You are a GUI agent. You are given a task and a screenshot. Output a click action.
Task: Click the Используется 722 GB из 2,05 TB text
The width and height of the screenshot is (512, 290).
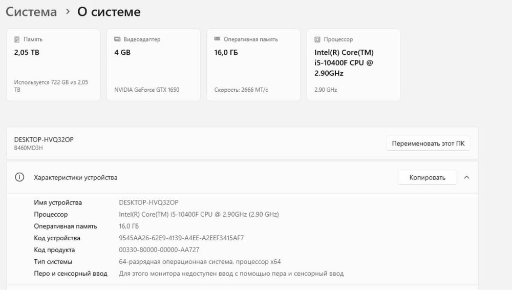click(x=51, y=86)
